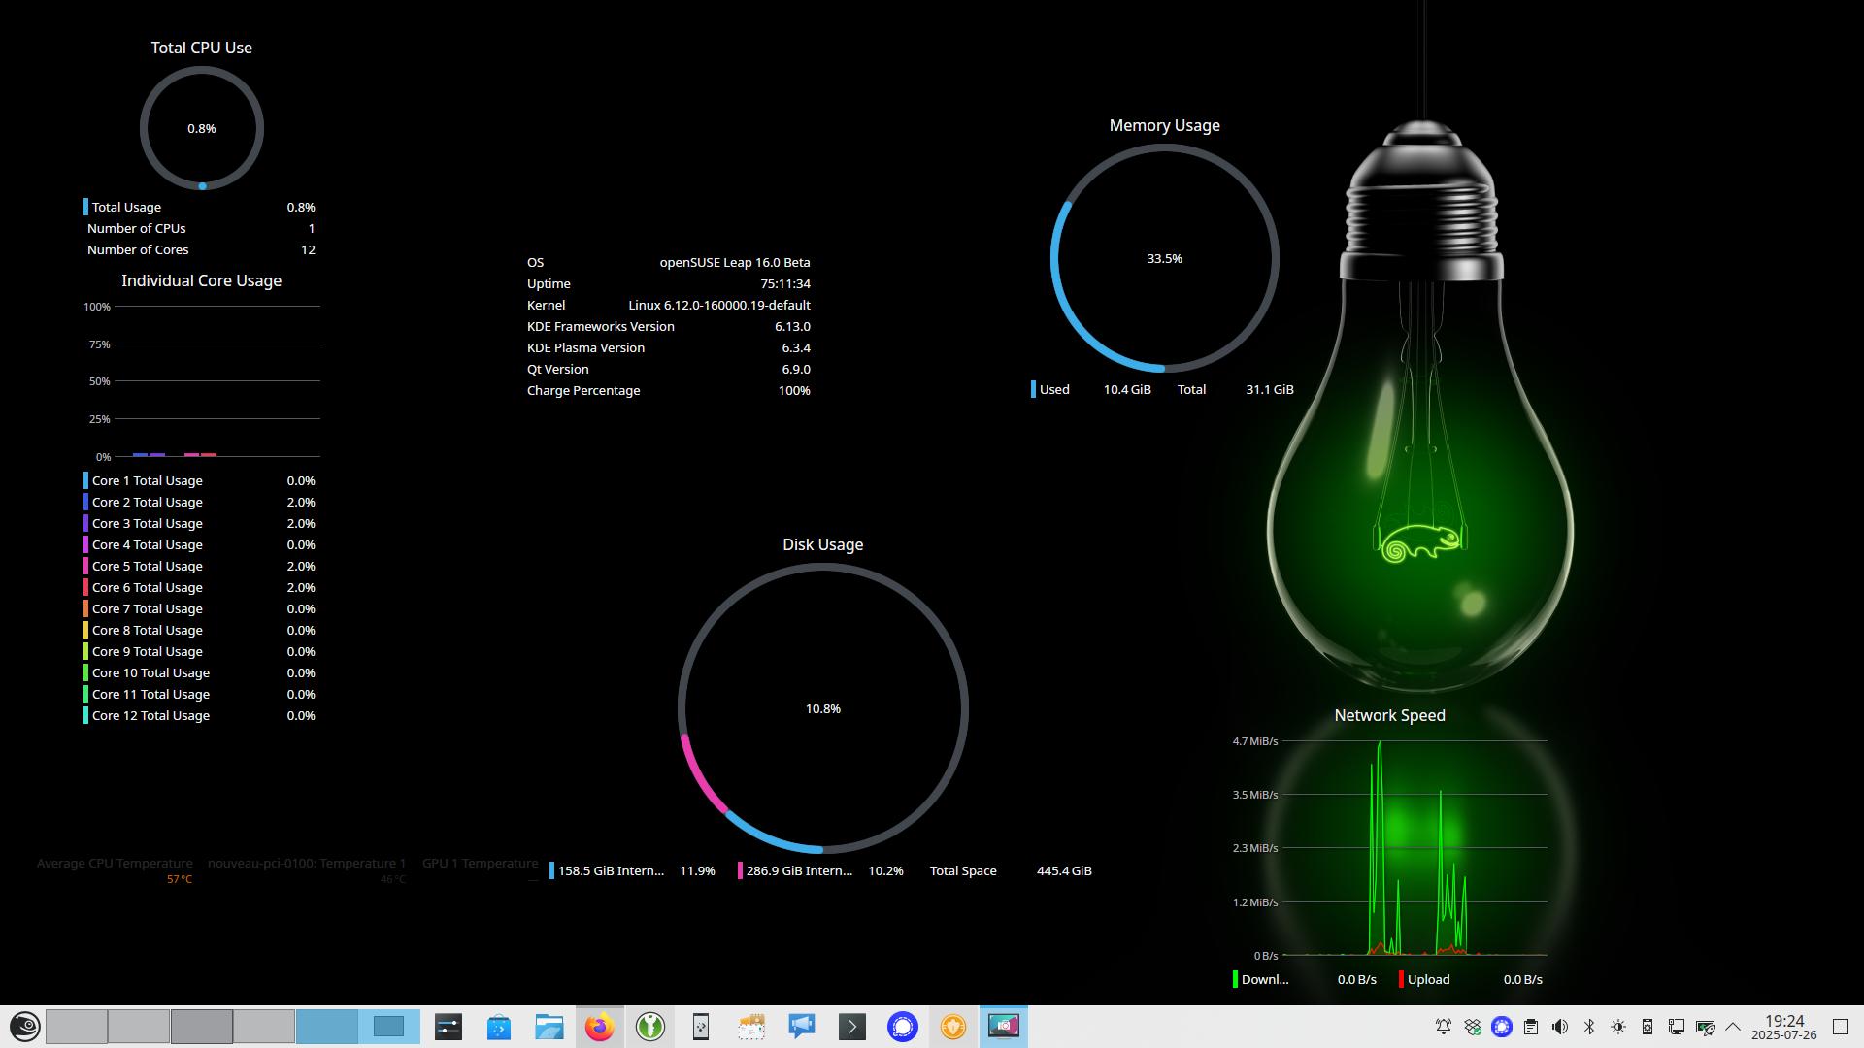Screen dimensions: 1864x1048
Task: Click the Total CPU Use gauge
Action: click(x=202, y=128)
